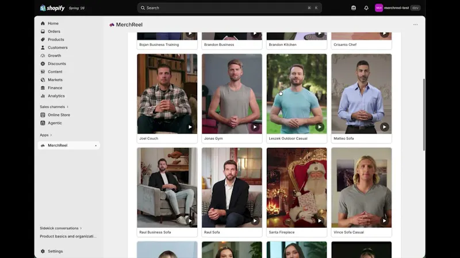Play the Raul Business Sofa preview
This screenshot has height=258, width=460.
pos(190,221)
